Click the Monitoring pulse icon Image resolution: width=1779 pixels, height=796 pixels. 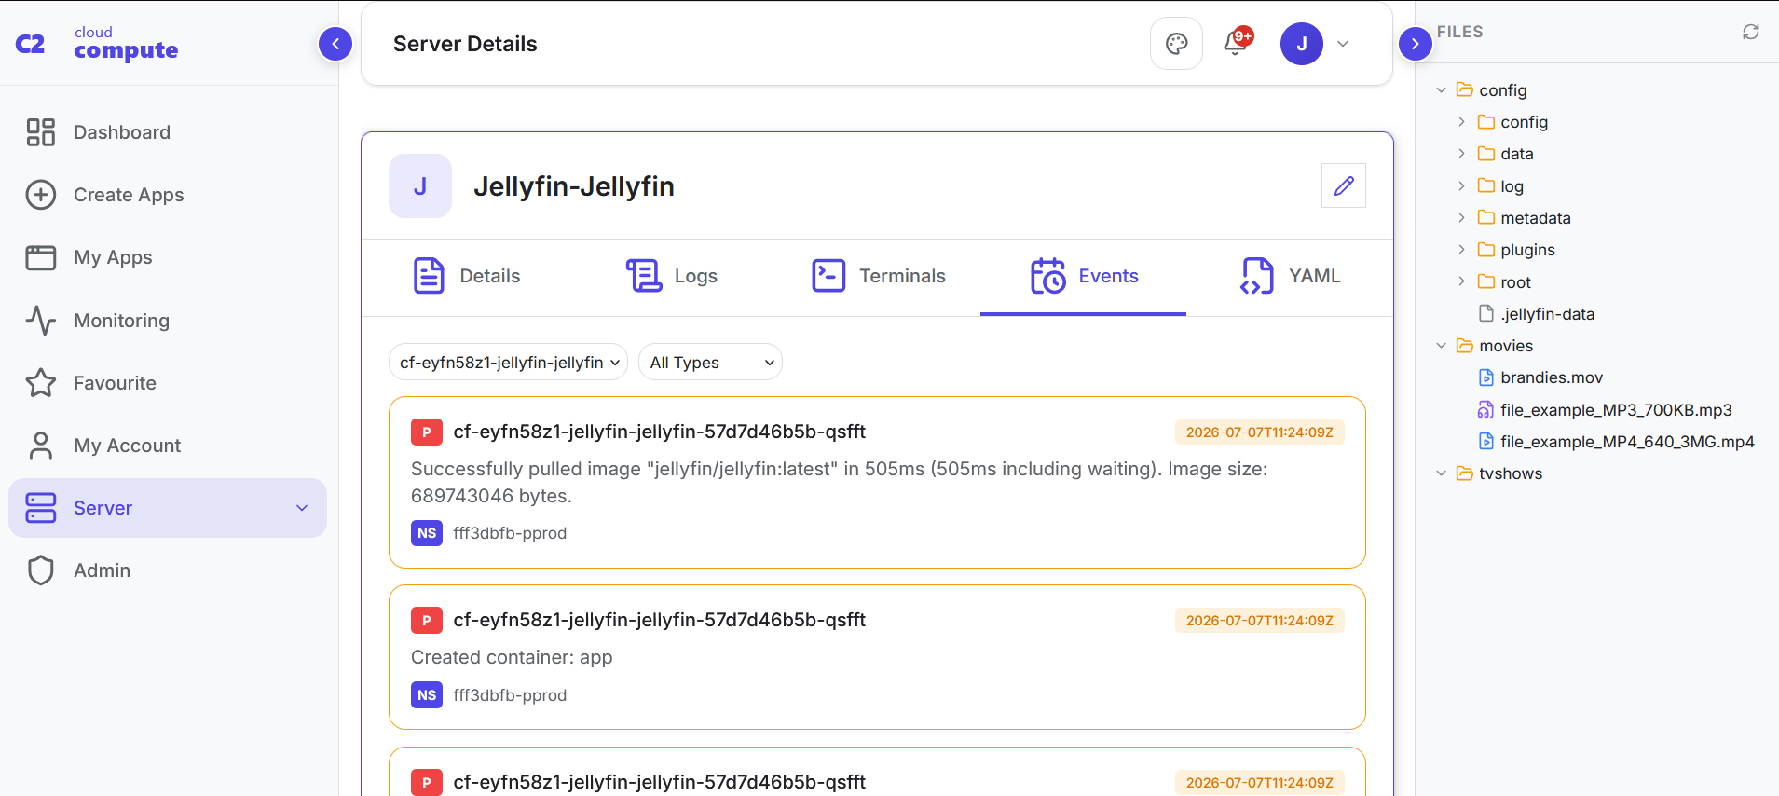point(41,321)
